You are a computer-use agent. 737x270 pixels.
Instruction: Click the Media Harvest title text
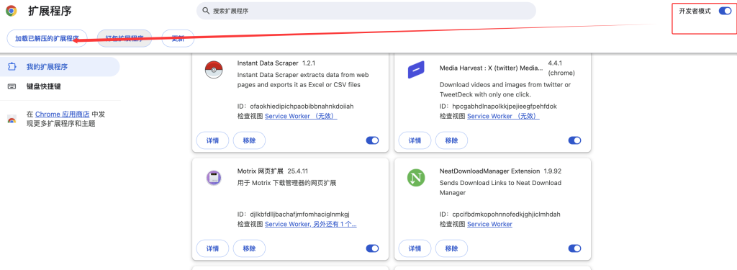(491, 68)
